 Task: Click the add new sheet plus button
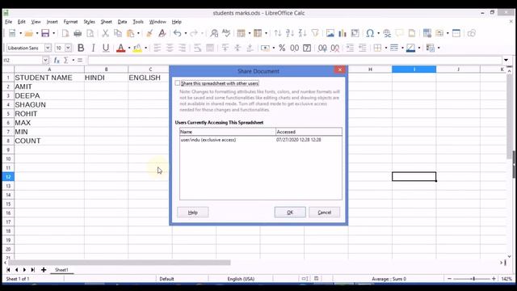[x=44, y=270]
